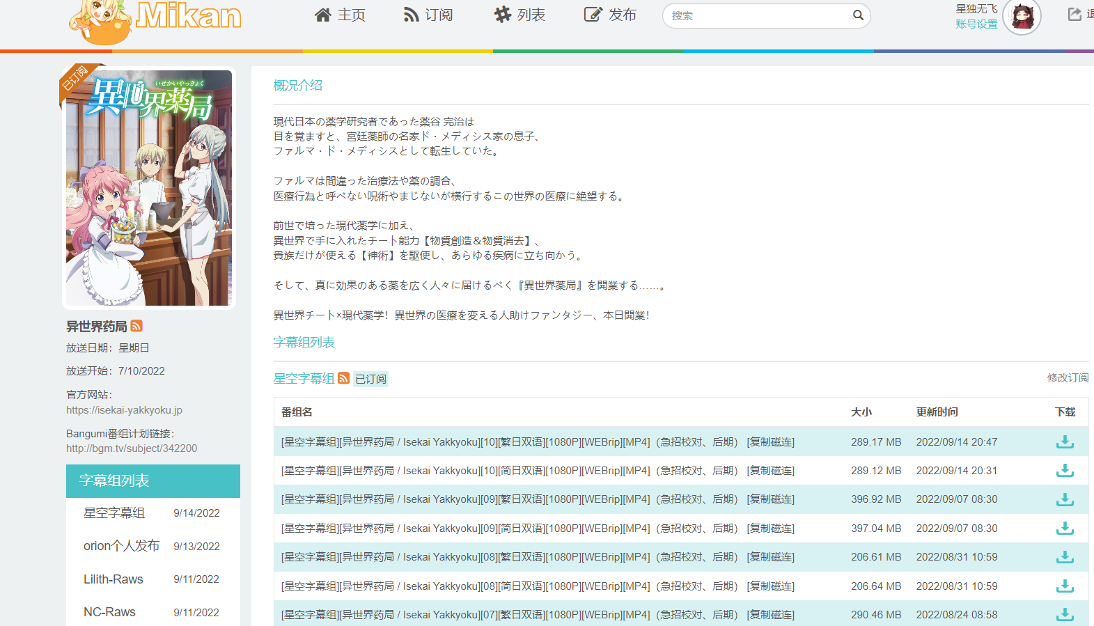Download episode 10 繁日双语 torrent
Screen dimensions: 1094x626
(x=1064, y=442)
